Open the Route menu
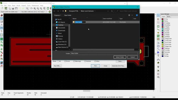 click(x=18, y=6)
